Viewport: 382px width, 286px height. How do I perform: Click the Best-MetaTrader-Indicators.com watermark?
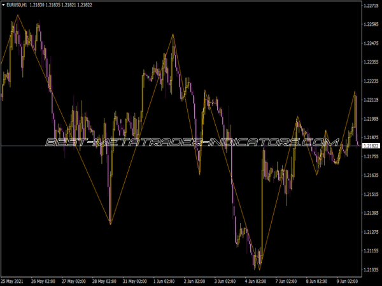(x=191, y=142)
